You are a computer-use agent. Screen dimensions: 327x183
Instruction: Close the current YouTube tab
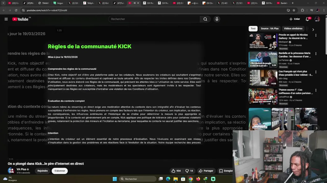point(138,3)
